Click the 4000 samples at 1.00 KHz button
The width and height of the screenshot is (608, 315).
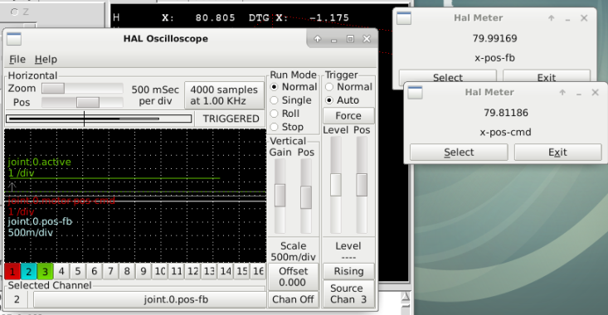(224, 95)
